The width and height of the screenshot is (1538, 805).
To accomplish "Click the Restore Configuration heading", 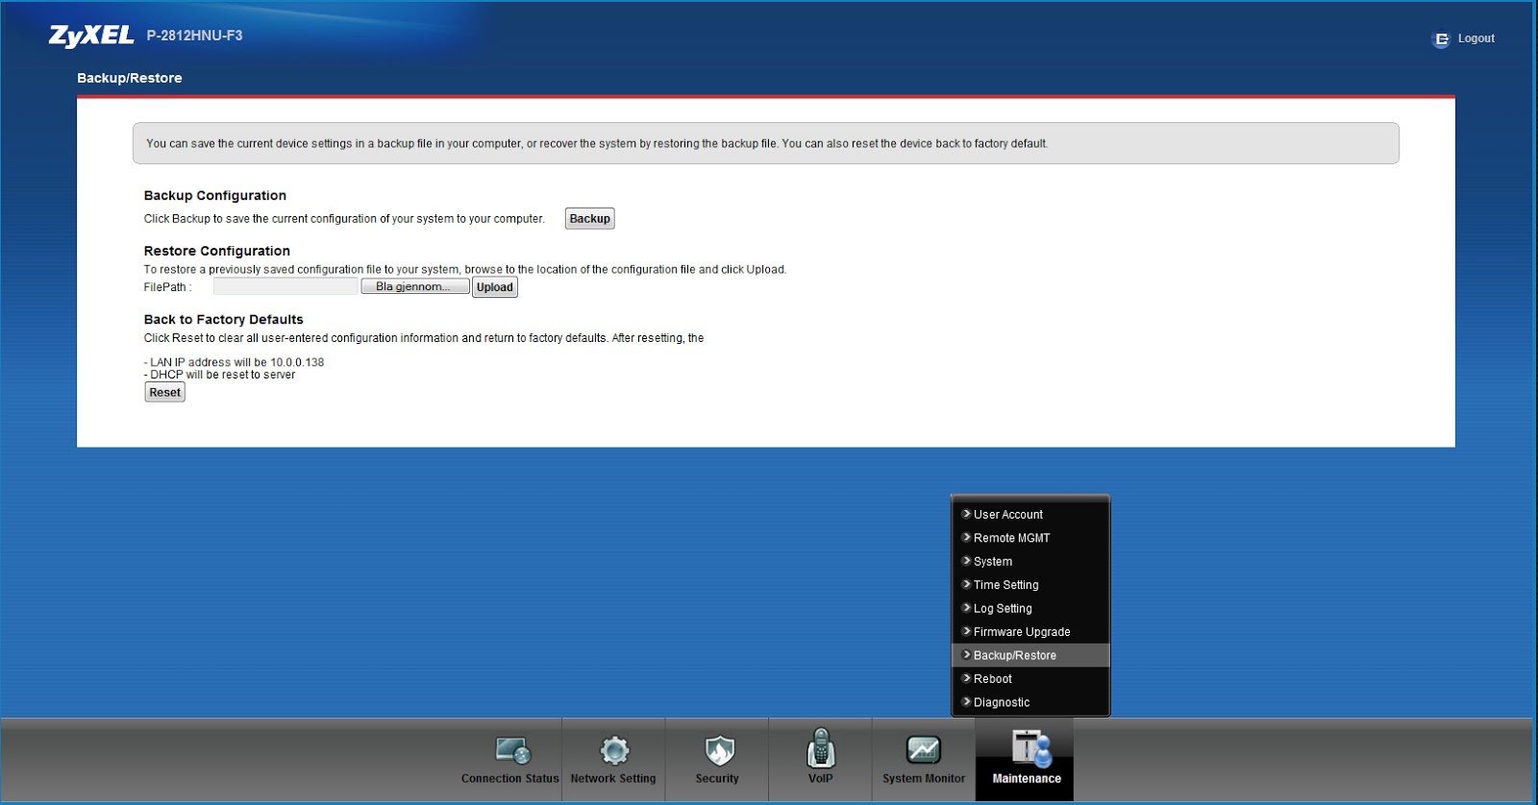I will click(217, 251).
